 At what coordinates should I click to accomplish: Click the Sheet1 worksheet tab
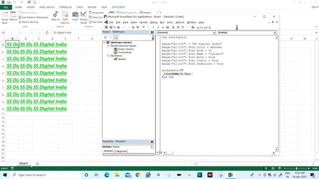coord(23,164)
